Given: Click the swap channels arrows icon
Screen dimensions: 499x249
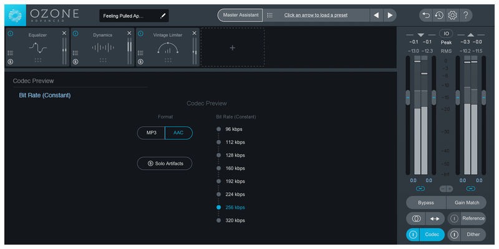Looking at the screenshot, I should [x=435, y=219].
